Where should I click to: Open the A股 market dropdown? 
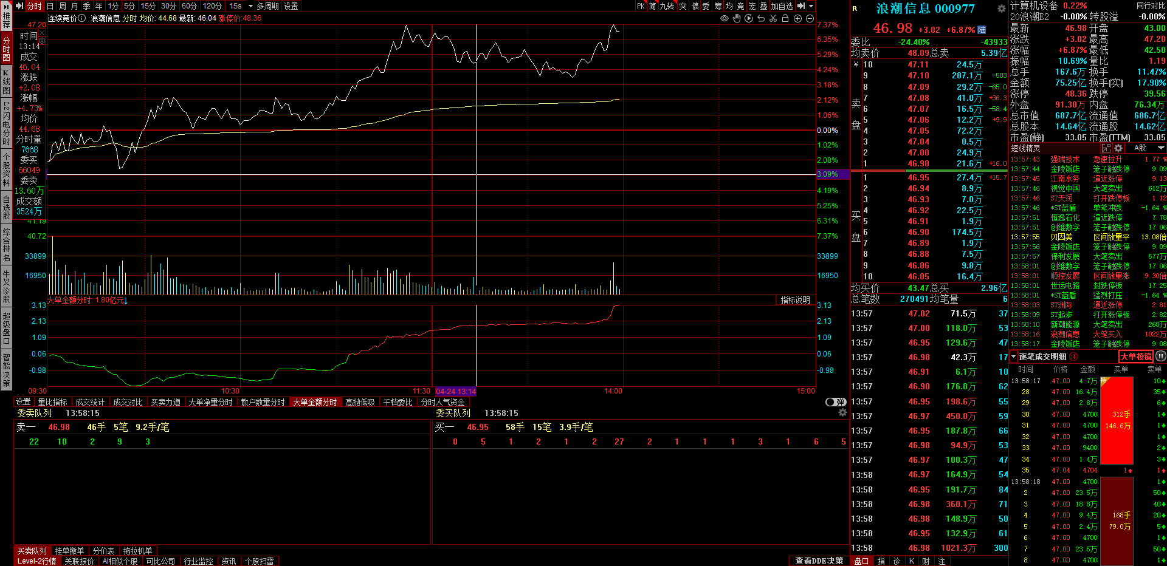[1148, 148]
